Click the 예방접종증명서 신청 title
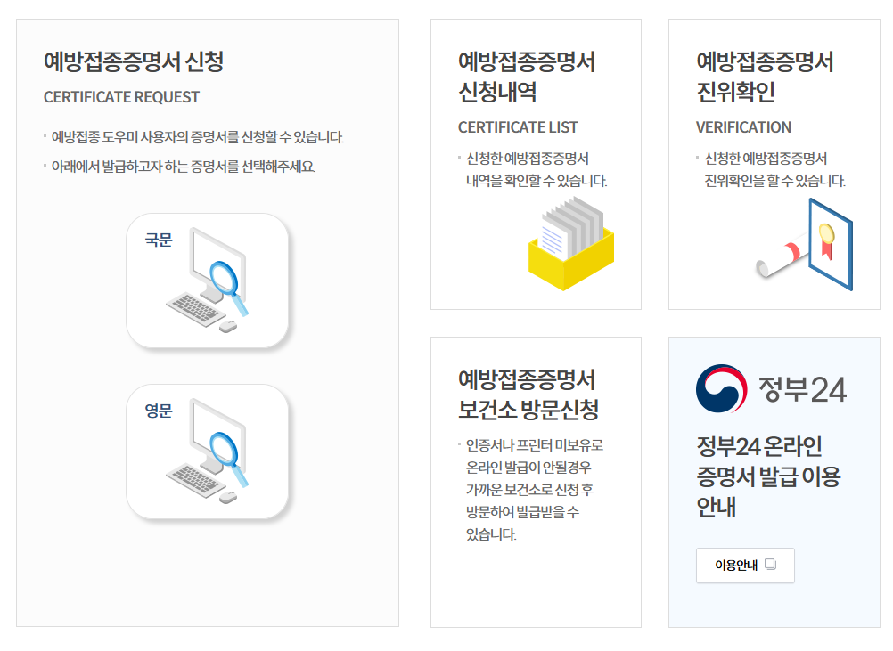This screenshot has height=651, width=893. click(133, 61)
